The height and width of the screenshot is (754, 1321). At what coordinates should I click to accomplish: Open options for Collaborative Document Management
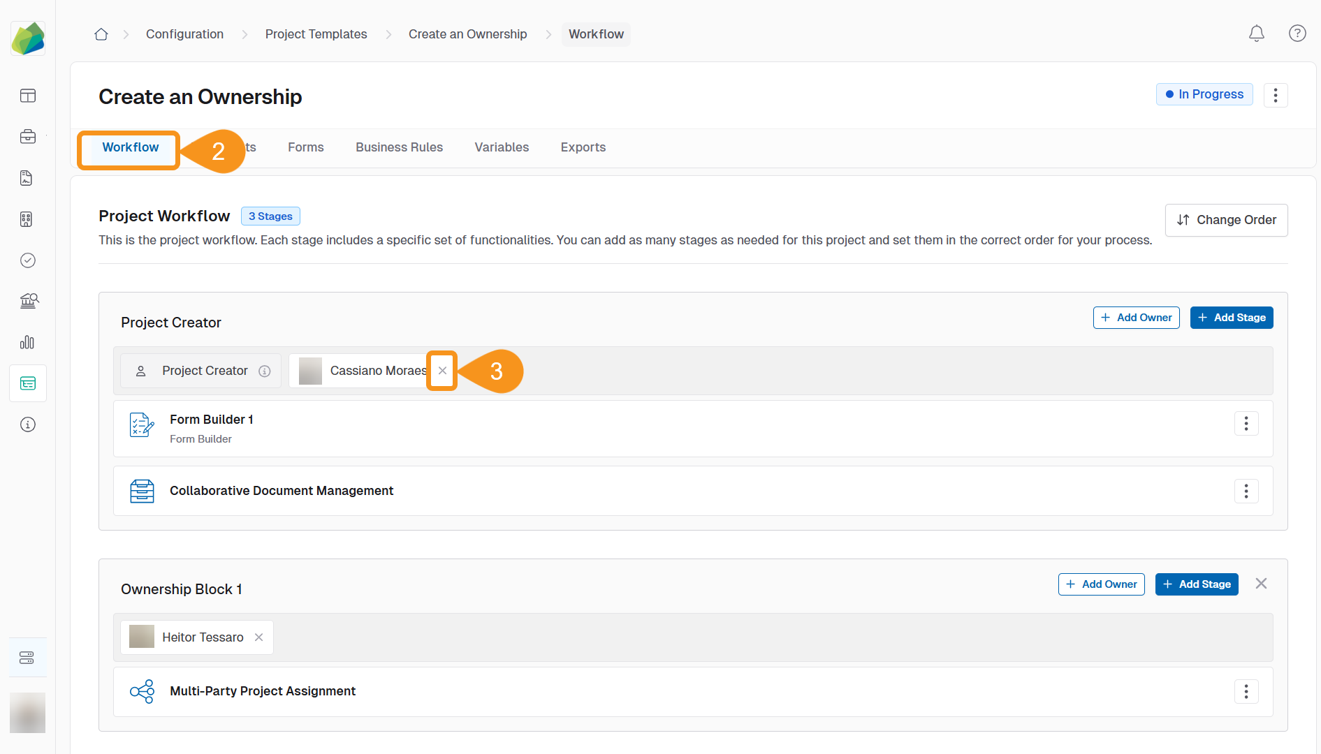[1246, 491]
